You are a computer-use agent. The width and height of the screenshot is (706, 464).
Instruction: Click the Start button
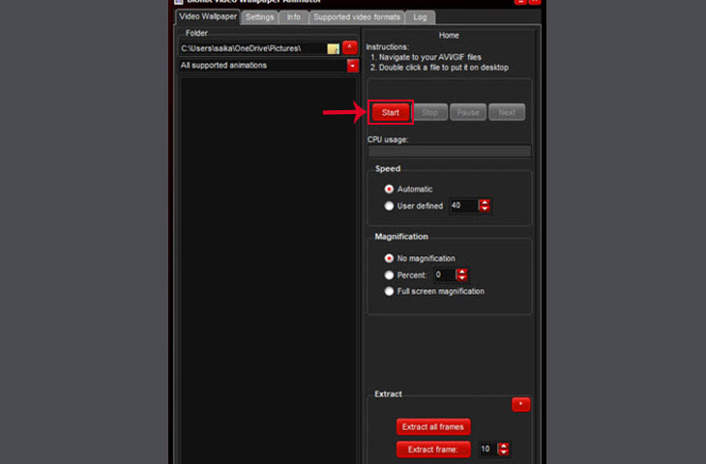(x=391, y=112)
